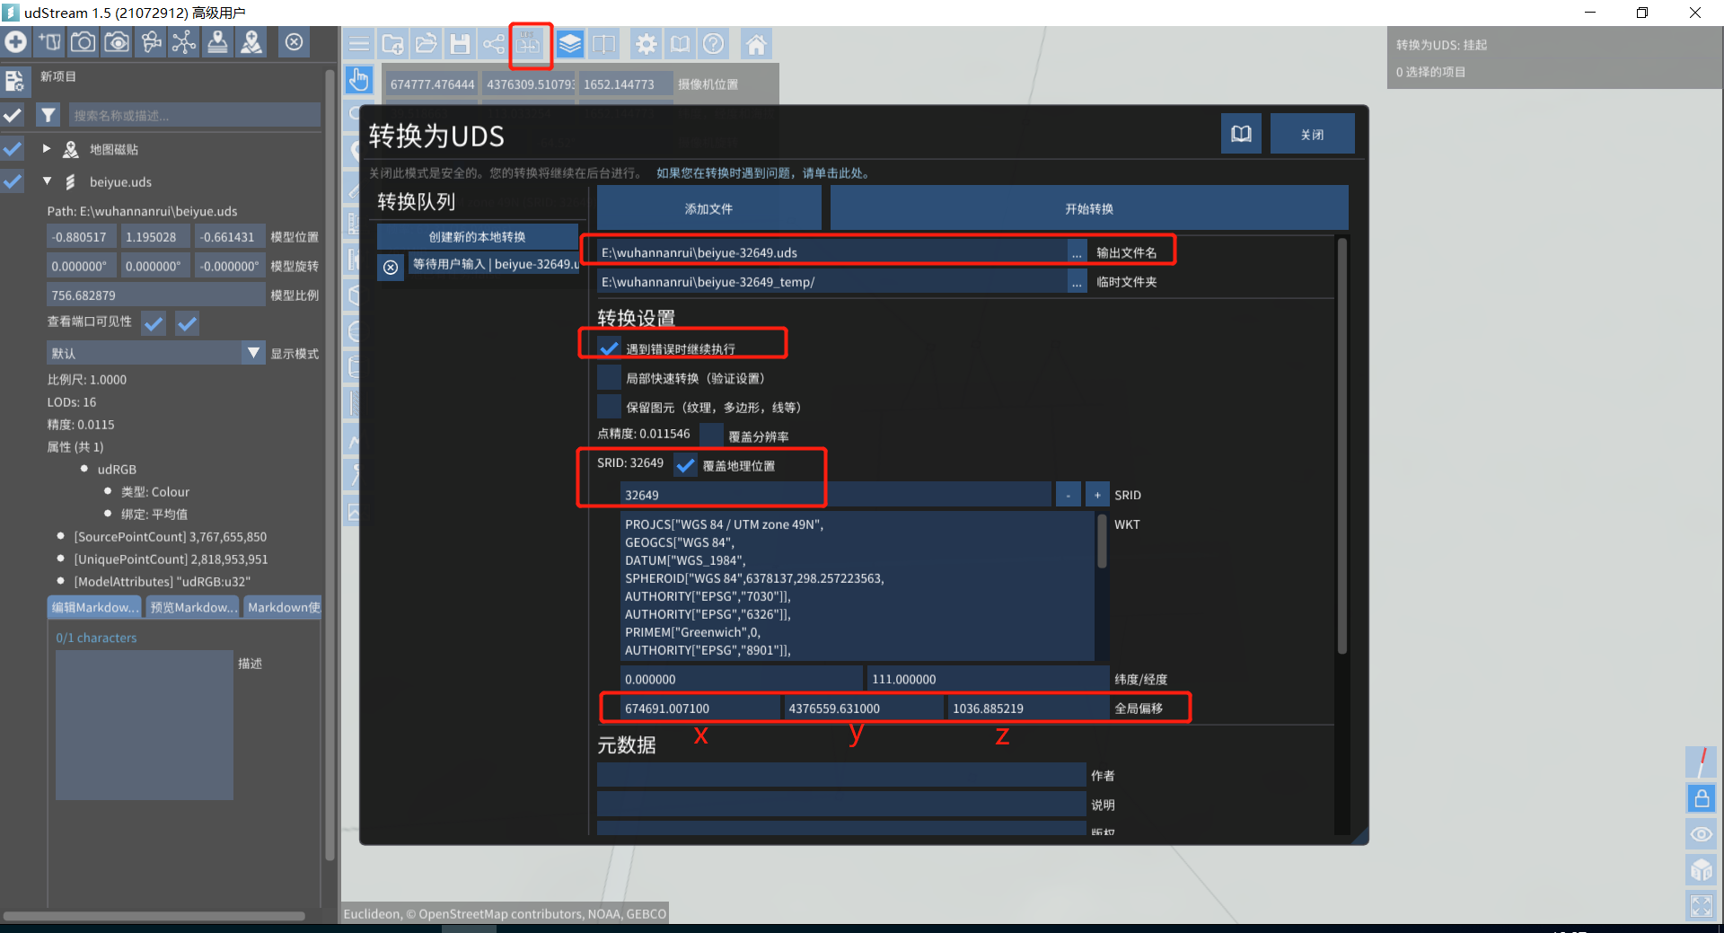The width and height of the screenshot is (1724, 933).
Task: Click the UDS convert toolbar icon
Action: pos(528,44)
